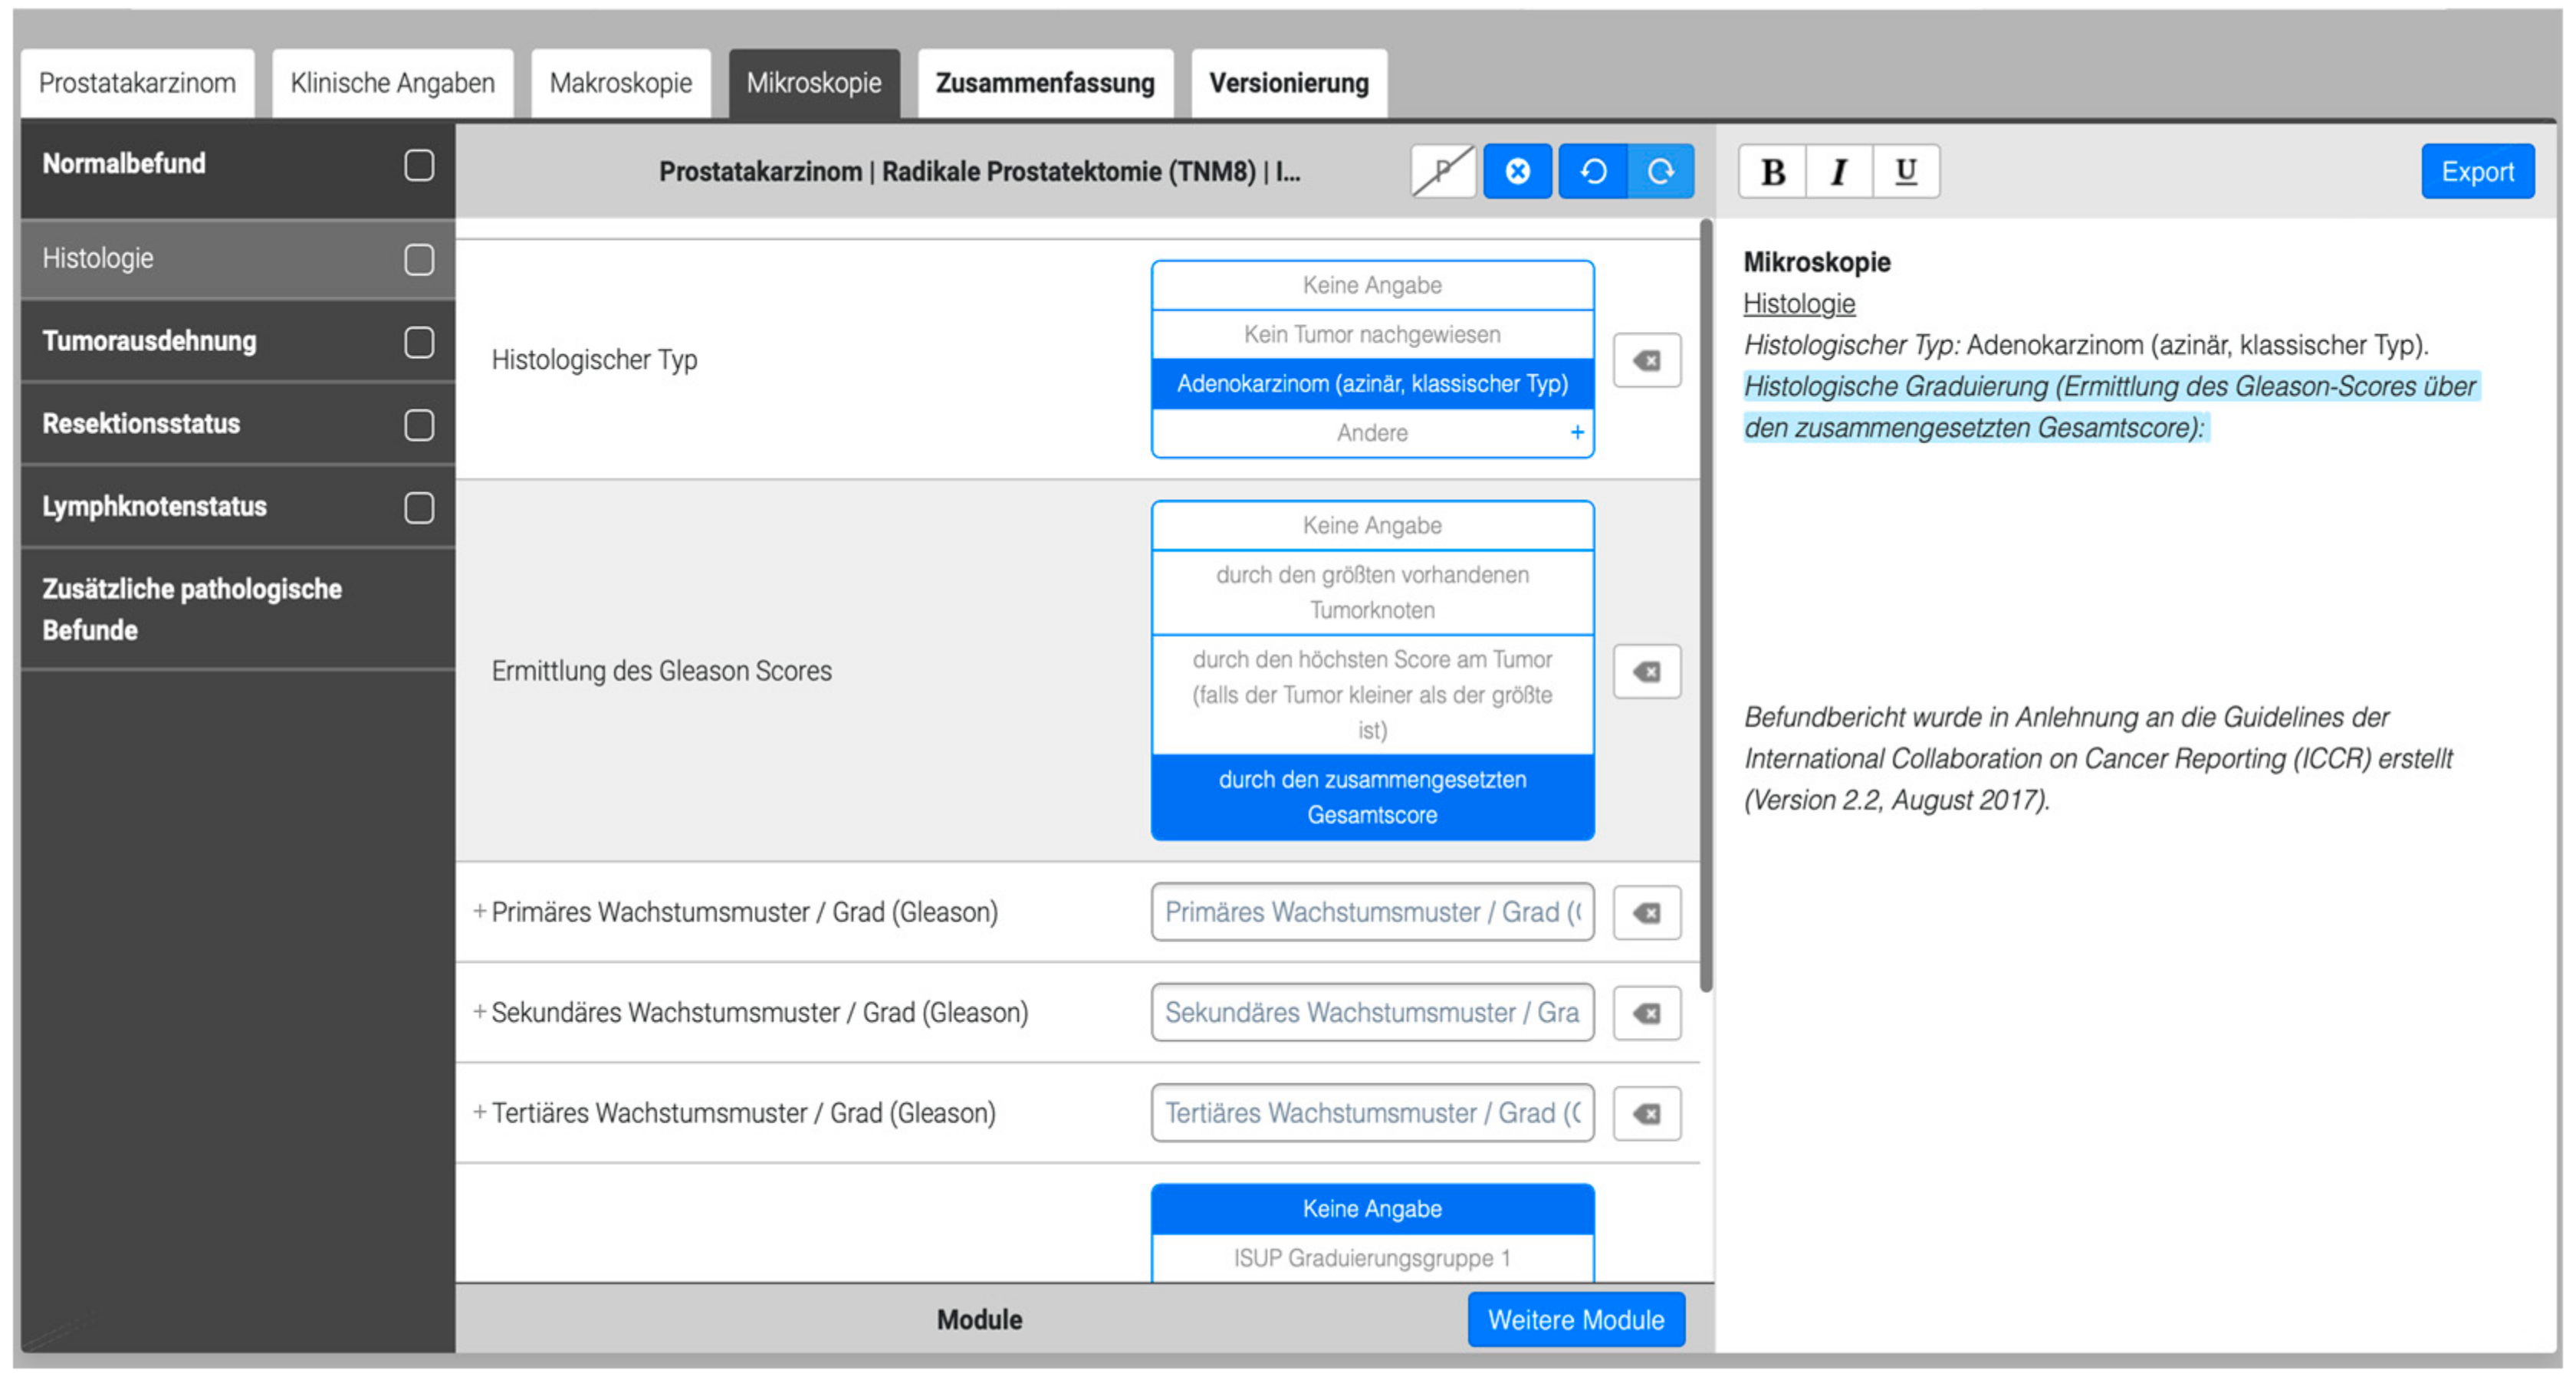This screenshot has height=1380, width=2576.
Task: Click the redo arrow icon
Action: coord(1660,171)
